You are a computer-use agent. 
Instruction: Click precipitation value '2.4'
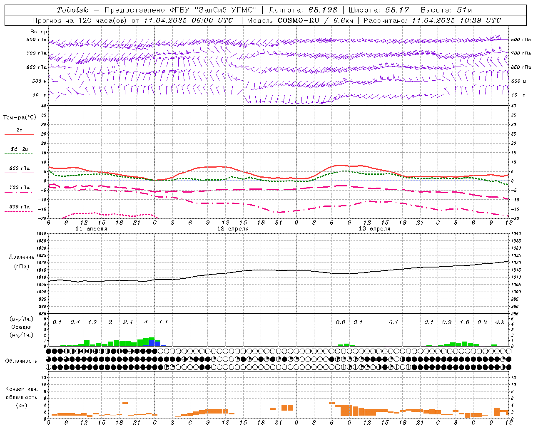coord(128,322)
